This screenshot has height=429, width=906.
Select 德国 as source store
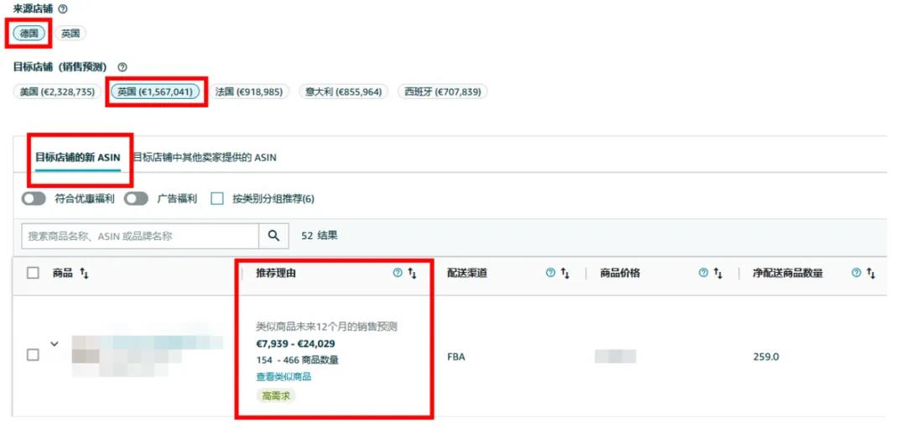(29, 34)
